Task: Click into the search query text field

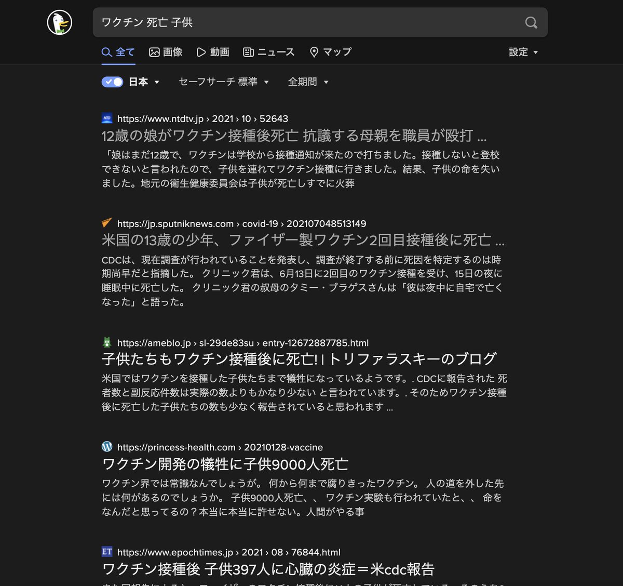Action: click(306, 22)
